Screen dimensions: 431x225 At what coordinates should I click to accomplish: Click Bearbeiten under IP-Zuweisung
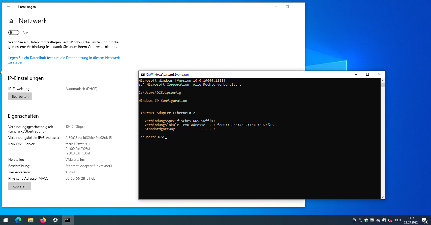(x=20, y=97)
